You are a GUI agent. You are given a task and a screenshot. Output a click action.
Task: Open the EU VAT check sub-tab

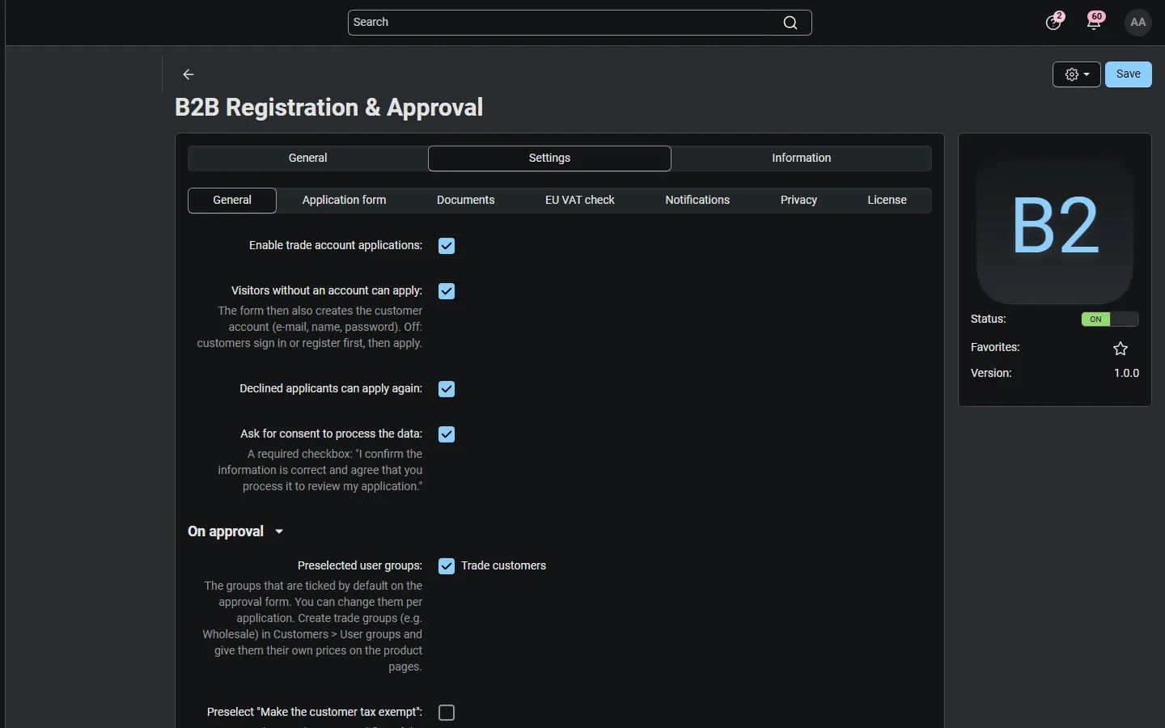[x=579, y=201]
